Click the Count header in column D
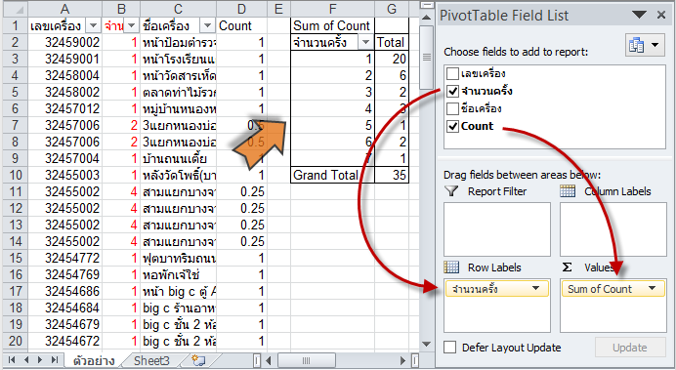 [x=241, y=25]
